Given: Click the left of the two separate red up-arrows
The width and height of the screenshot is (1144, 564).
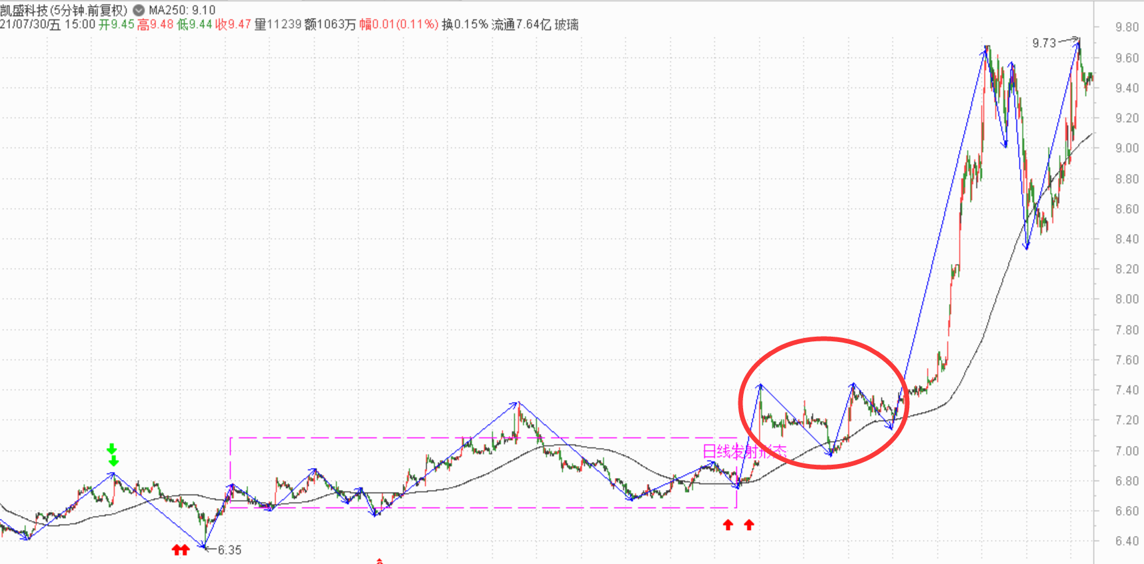Looking at the screenshot, I should (x=728, y=525).
